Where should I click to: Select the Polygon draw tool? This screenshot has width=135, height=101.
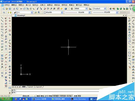coord(2,27)
